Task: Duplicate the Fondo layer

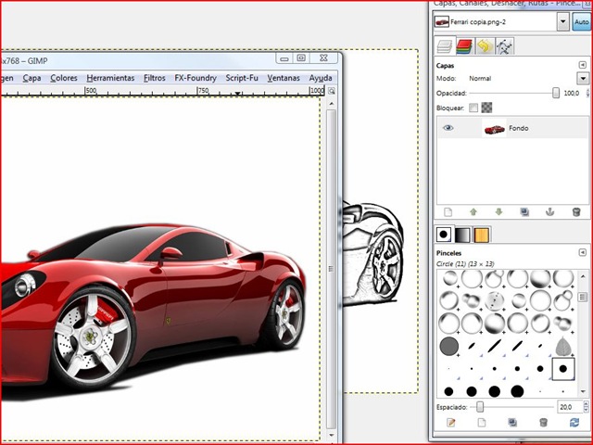Action: coord(524,212)
